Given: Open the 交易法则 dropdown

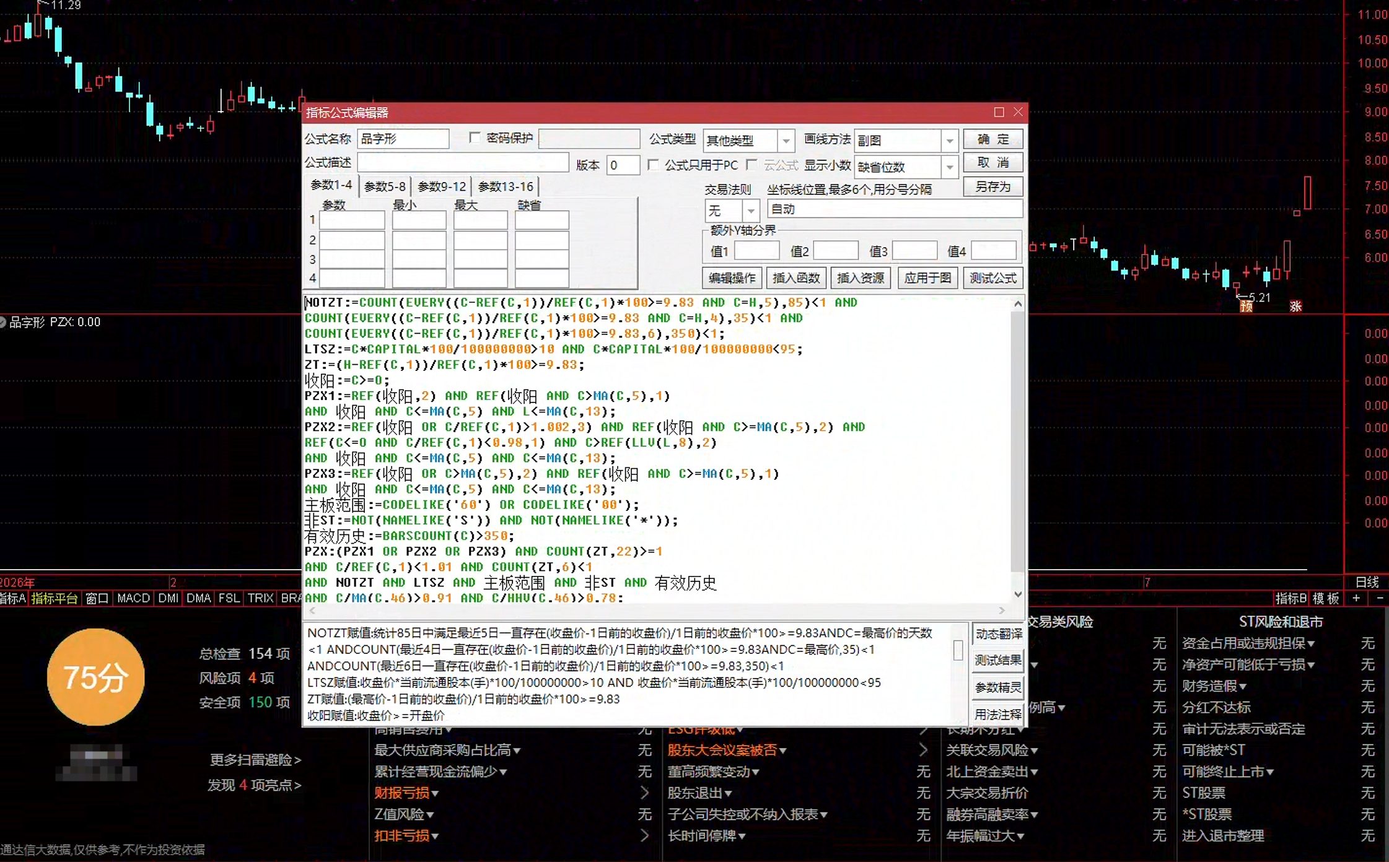Looking at the screenshot, I should 751,211.
